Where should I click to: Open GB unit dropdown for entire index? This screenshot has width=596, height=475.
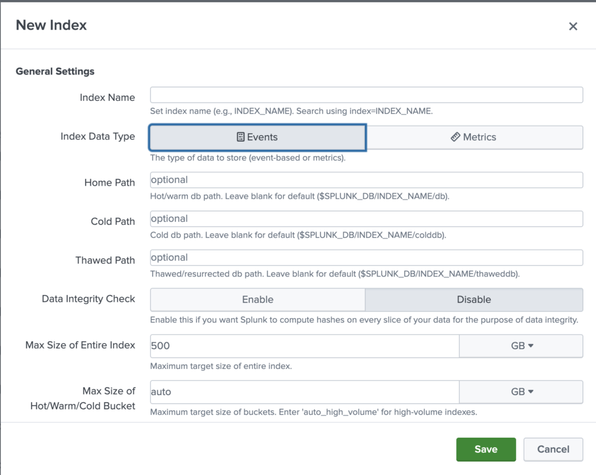[x=521, y=346]
